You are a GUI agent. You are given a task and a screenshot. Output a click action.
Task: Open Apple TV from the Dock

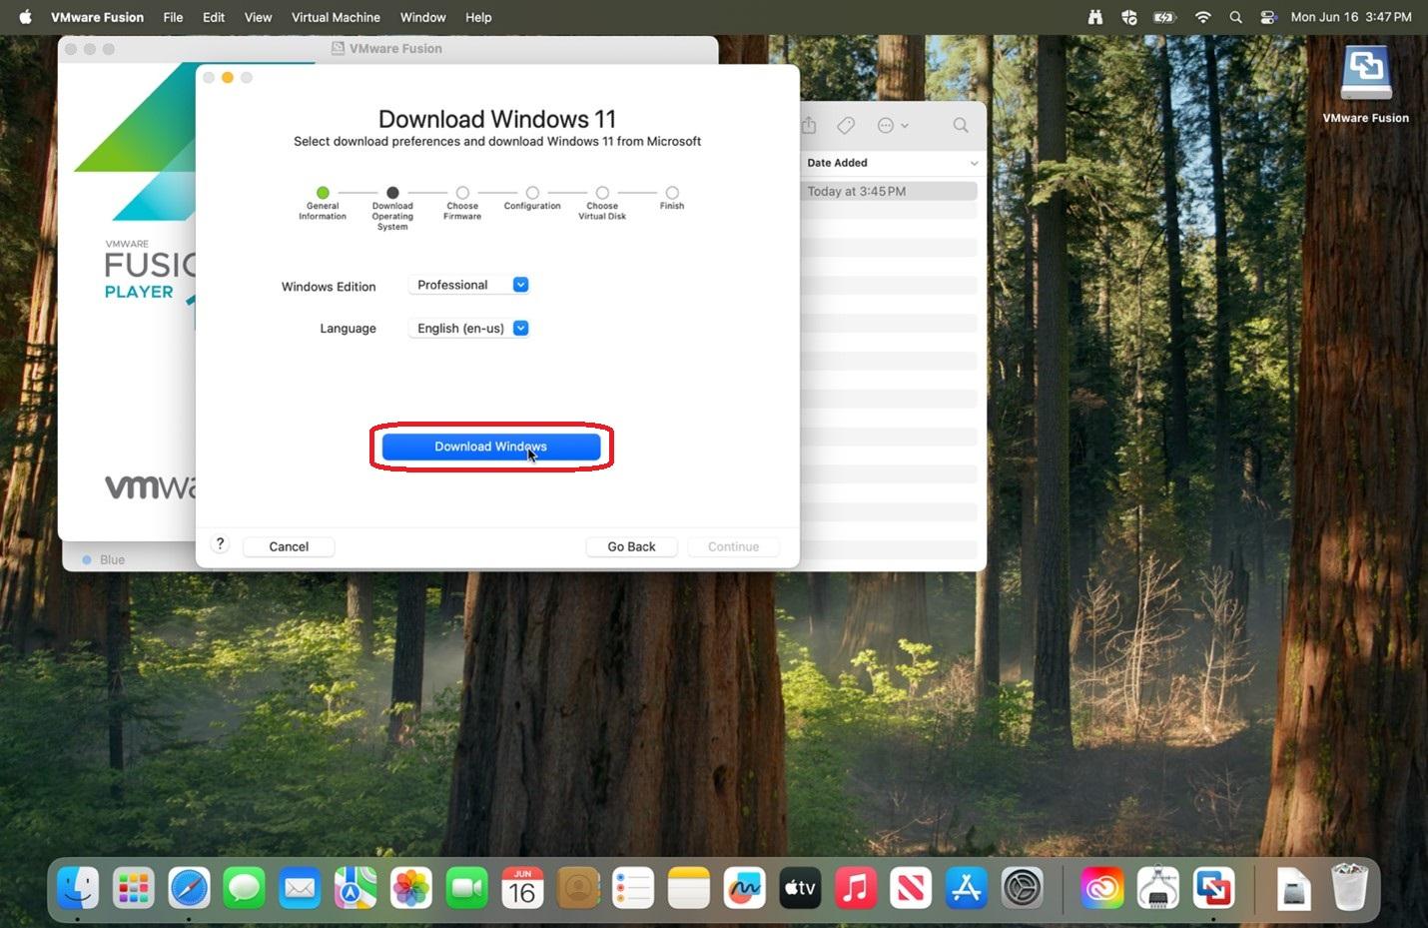(x=800, y=887)
